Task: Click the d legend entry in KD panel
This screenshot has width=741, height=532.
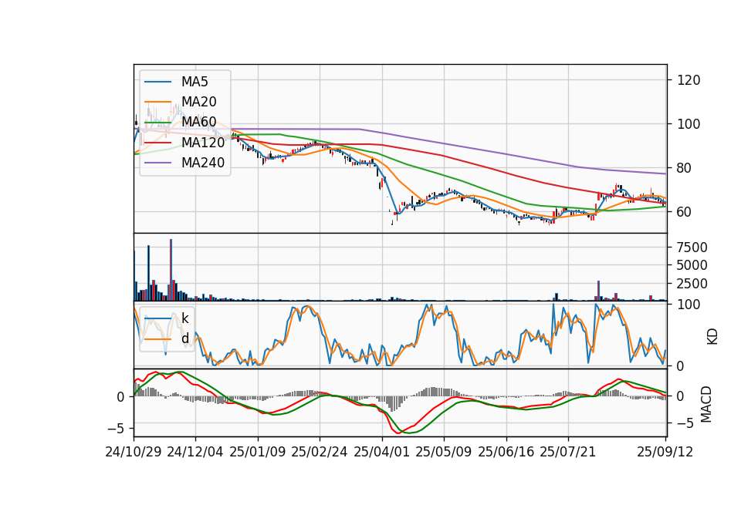Action: click(x=184, y=338)
